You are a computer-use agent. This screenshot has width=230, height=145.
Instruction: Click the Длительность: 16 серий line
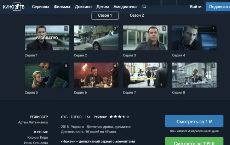pyautogui.click(x=89, y=132)
